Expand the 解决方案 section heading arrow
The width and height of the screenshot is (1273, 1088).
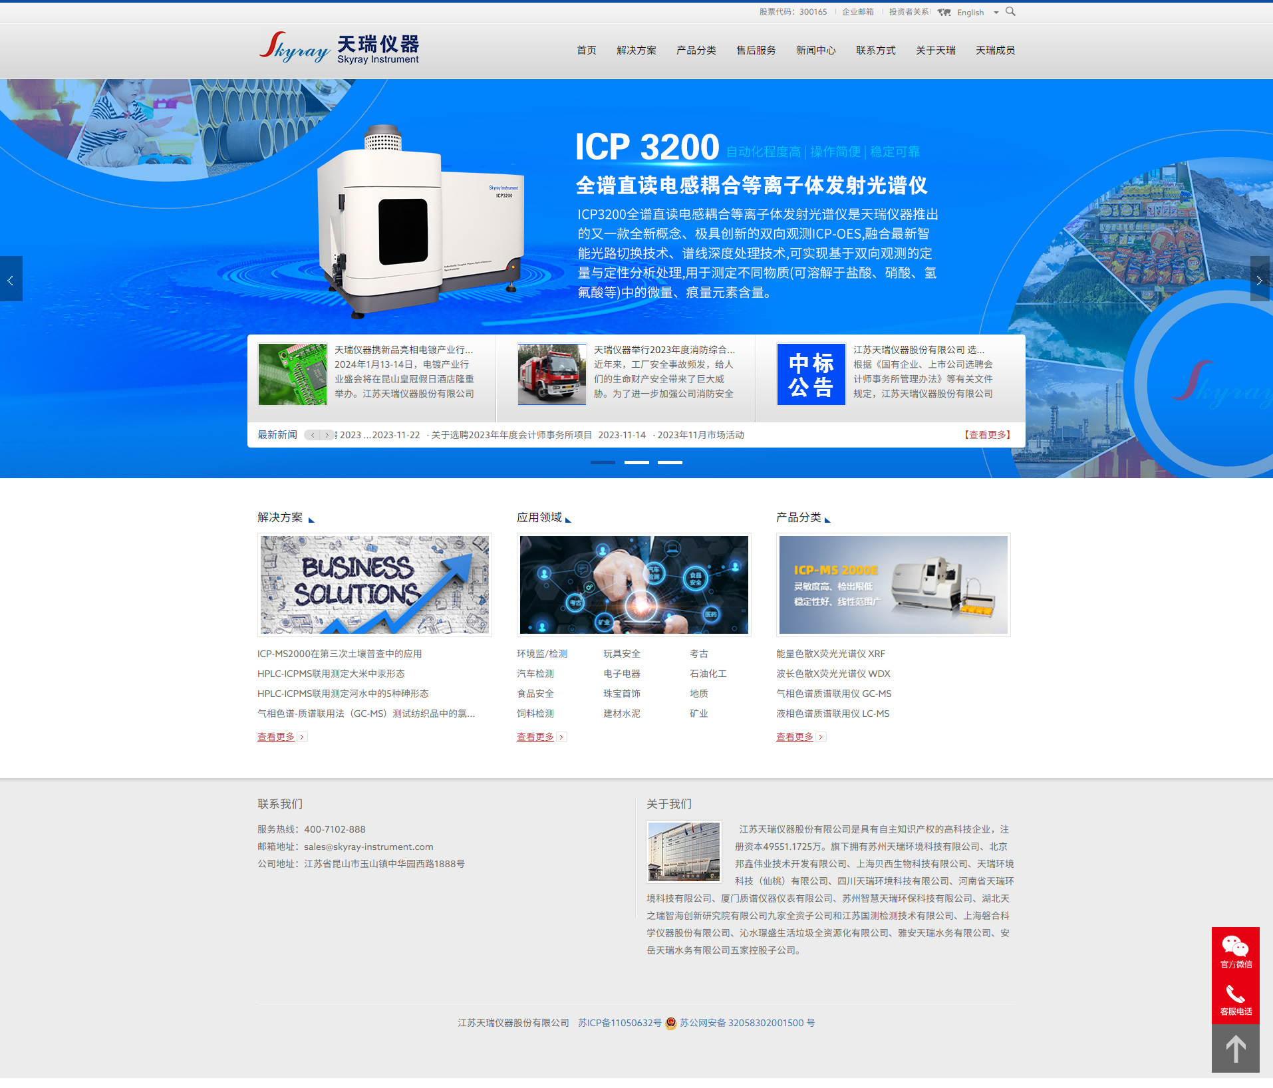pyautogui.click(x=311, y=519)
